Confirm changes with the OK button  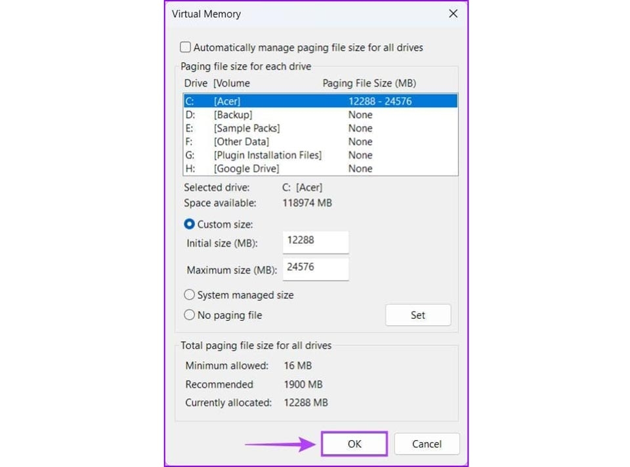354,443
